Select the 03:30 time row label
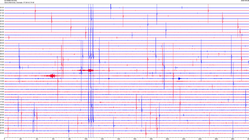249x140 pixels. 2,27
